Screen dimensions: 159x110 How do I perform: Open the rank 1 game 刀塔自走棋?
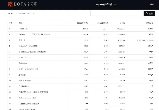(23, 29)
